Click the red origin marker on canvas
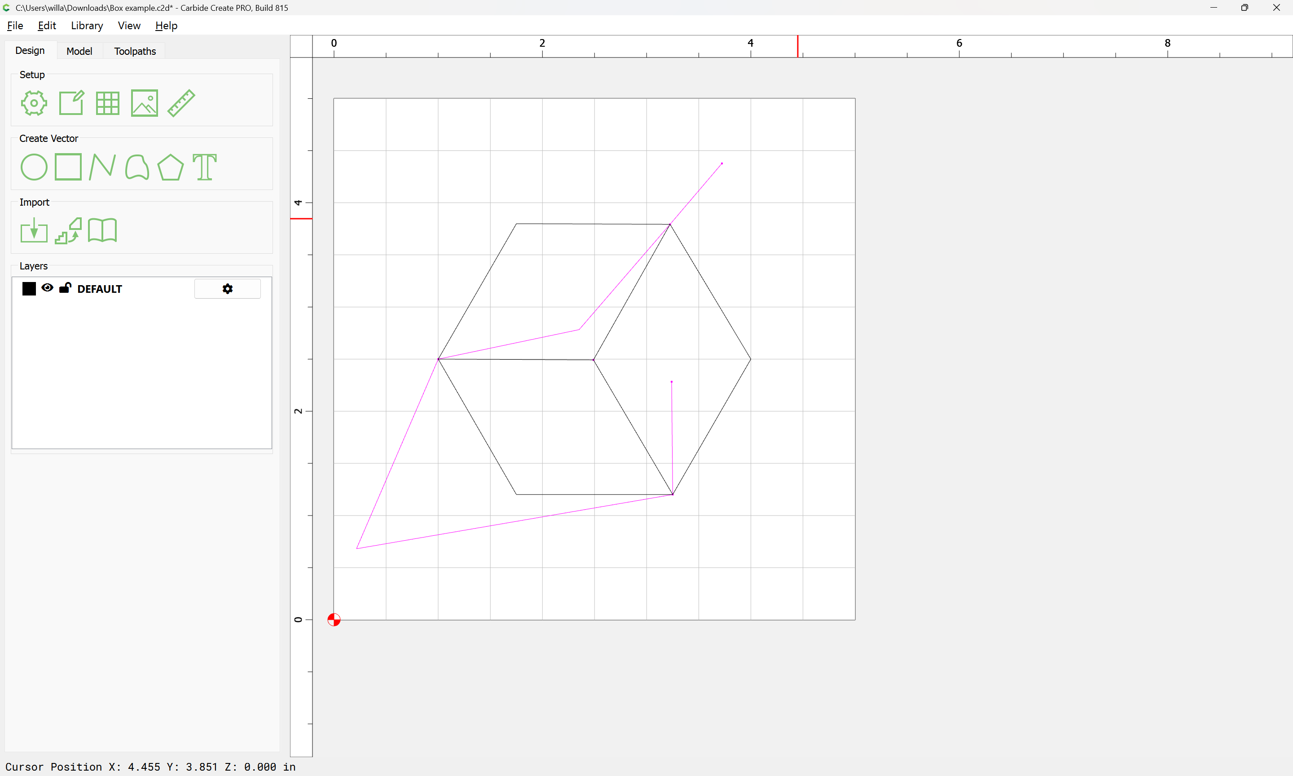This screenshot has height=776, width=1293. coord(334,620)
